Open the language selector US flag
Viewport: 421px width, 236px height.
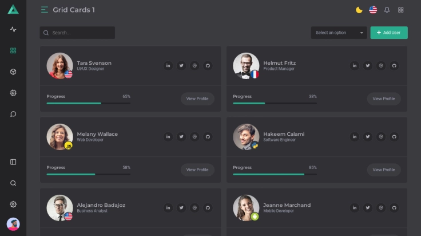[x=373, y=10]
